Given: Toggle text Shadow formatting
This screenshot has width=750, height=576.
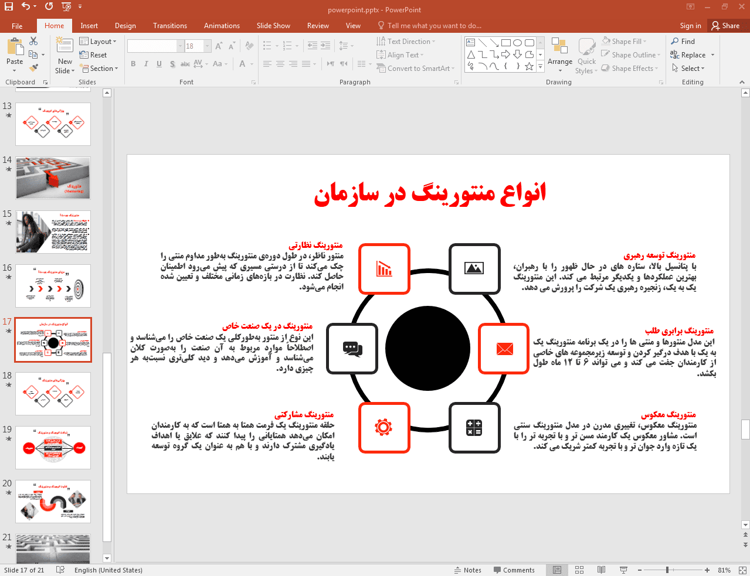Looking at the screenshot, I should pyautogui.click(x=172, y=64).
